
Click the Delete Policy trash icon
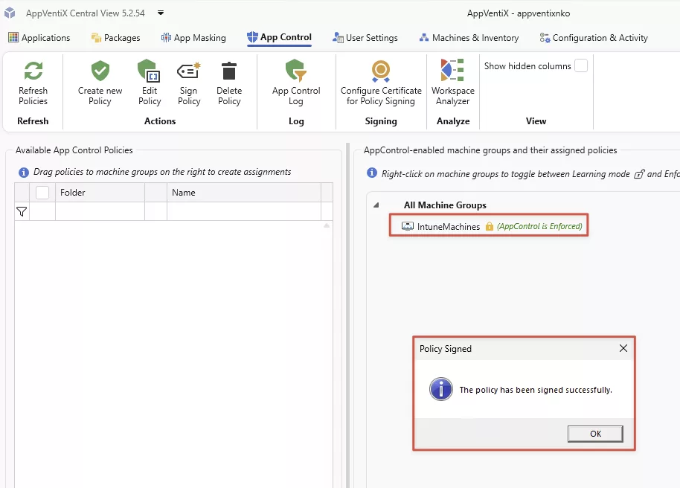click(x=229, y=71)
